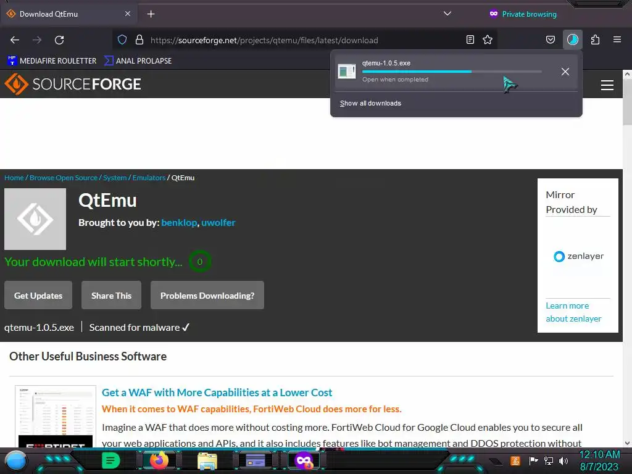Click Problems Downloading? button
The height and width of the screenshot is (474, 632).
(x=207, y=295)
